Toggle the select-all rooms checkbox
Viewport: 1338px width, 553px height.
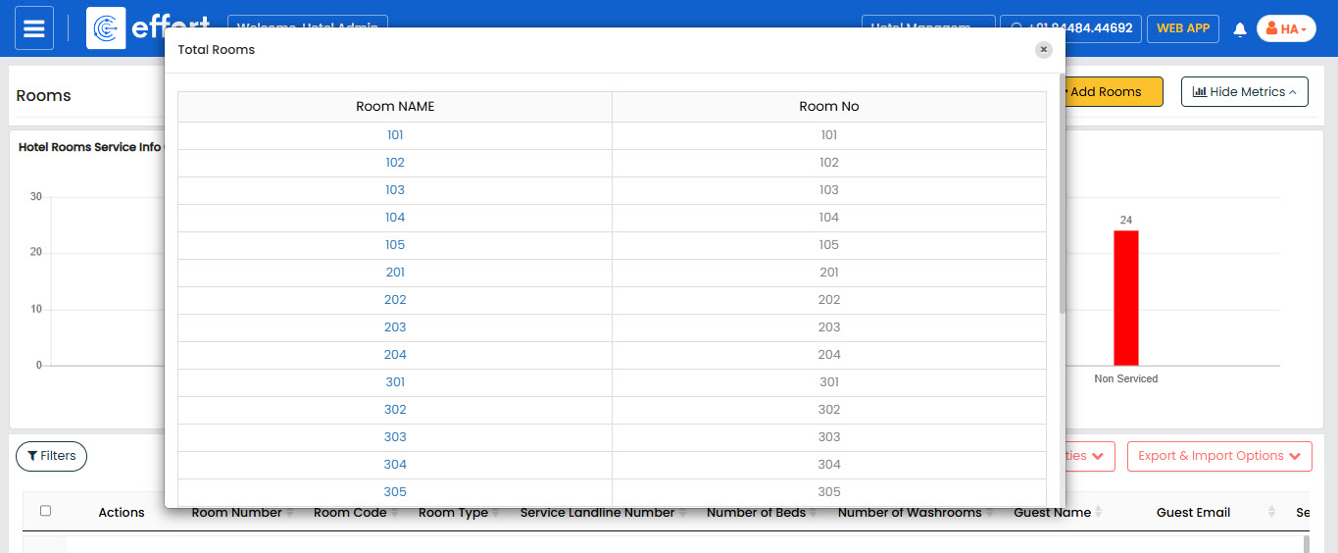(45, 511)
